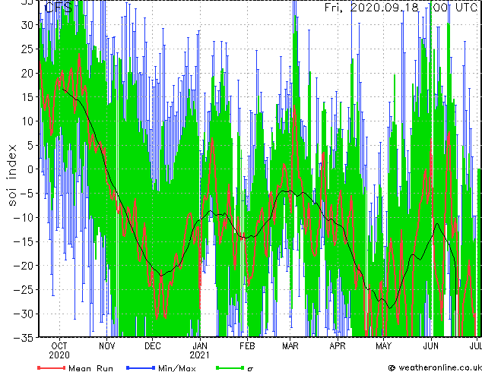Select the Mean Run legend label
The image size is (482, 372).
tap(90, 368)
